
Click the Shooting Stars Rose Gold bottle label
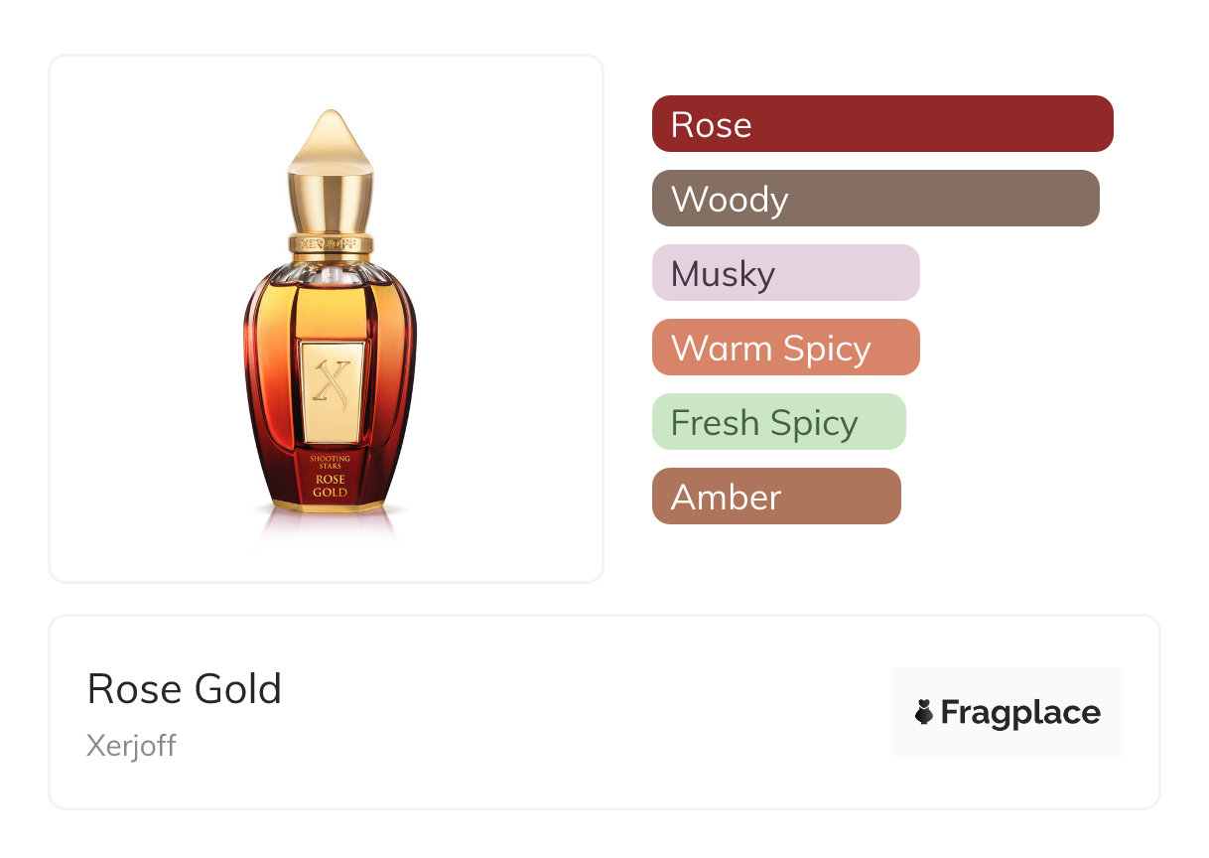click(331, 477)
